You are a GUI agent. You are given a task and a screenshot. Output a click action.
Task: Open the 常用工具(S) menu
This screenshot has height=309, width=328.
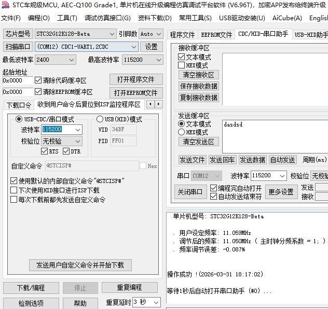195,18
